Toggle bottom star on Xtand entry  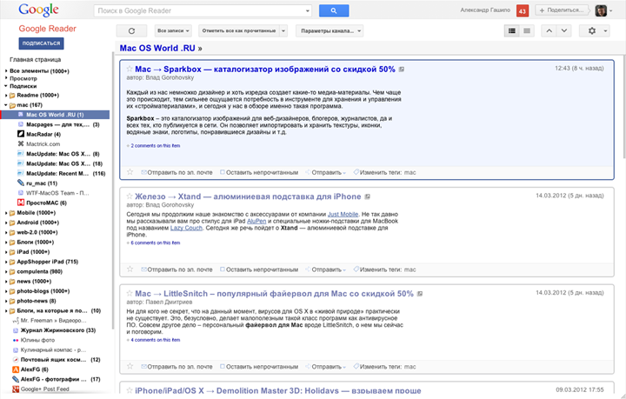pyautogui.click(x=130, y=269)
